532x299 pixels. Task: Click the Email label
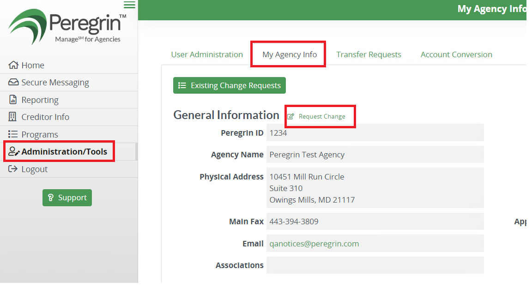(x=253, y=244)
